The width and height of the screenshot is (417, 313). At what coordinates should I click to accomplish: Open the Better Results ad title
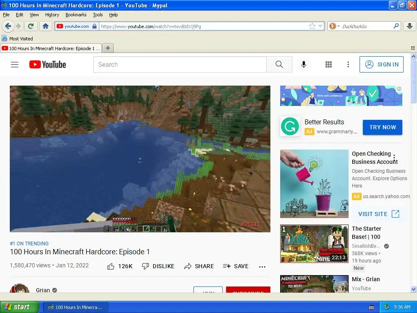324,122
